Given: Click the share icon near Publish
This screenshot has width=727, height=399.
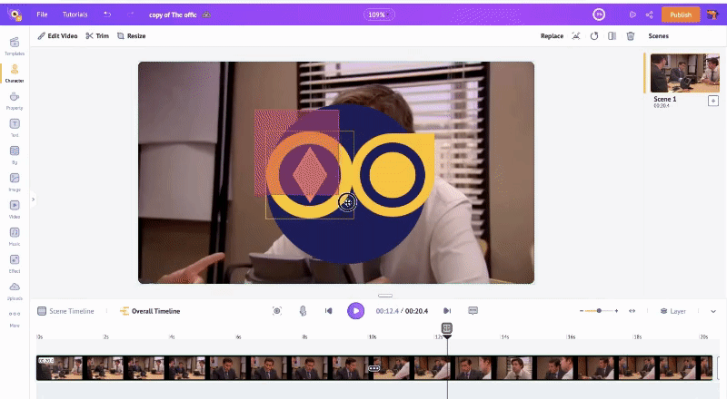Looking at the screenshot, I should point(650,15).
